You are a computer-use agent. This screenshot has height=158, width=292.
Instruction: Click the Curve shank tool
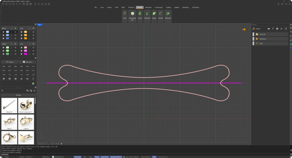[125, 14]
